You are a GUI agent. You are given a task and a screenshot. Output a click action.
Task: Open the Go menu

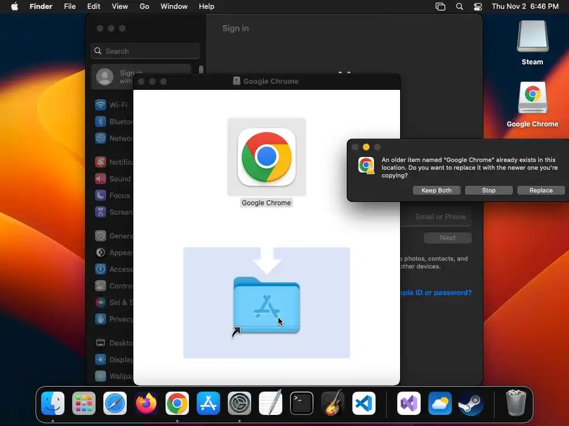pos(144,7)
